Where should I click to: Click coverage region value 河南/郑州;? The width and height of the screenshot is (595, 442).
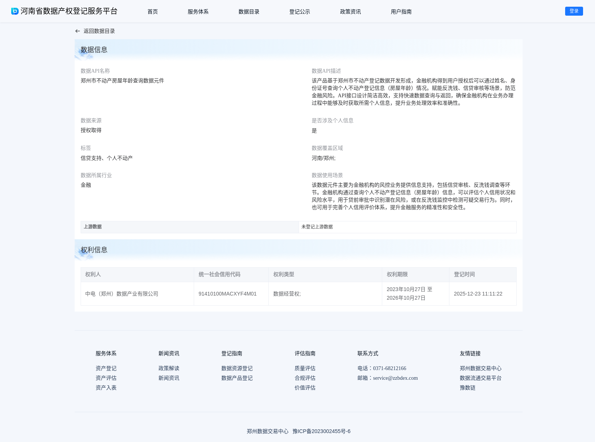coord(324,158)
